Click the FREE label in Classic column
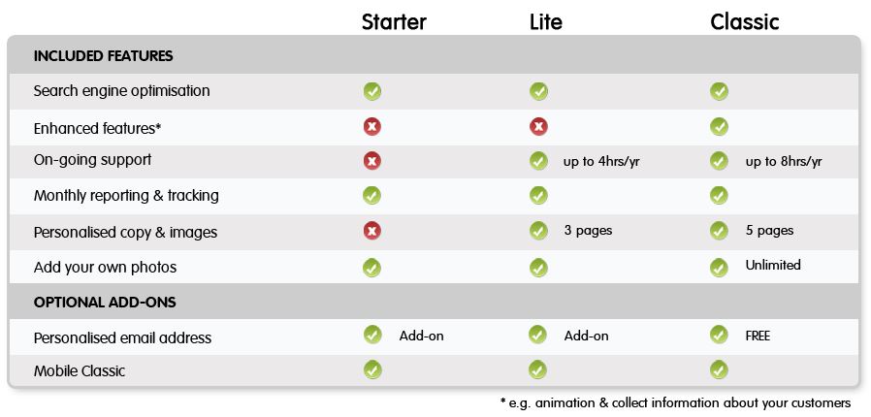The image size is (871, 417). click(758, 336)
